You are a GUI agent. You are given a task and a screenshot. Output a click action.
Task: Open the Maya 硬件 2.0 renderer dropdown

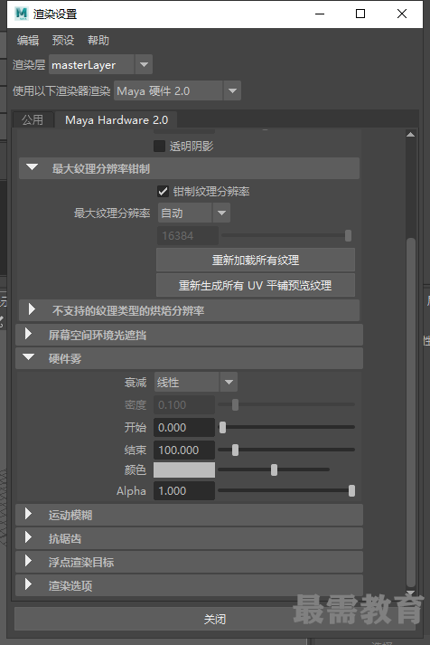click(x=177, y=90)
